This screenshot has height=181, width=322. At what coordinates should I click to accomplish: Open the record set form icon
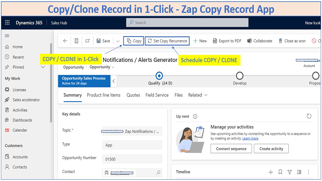[x=76, y=41]
